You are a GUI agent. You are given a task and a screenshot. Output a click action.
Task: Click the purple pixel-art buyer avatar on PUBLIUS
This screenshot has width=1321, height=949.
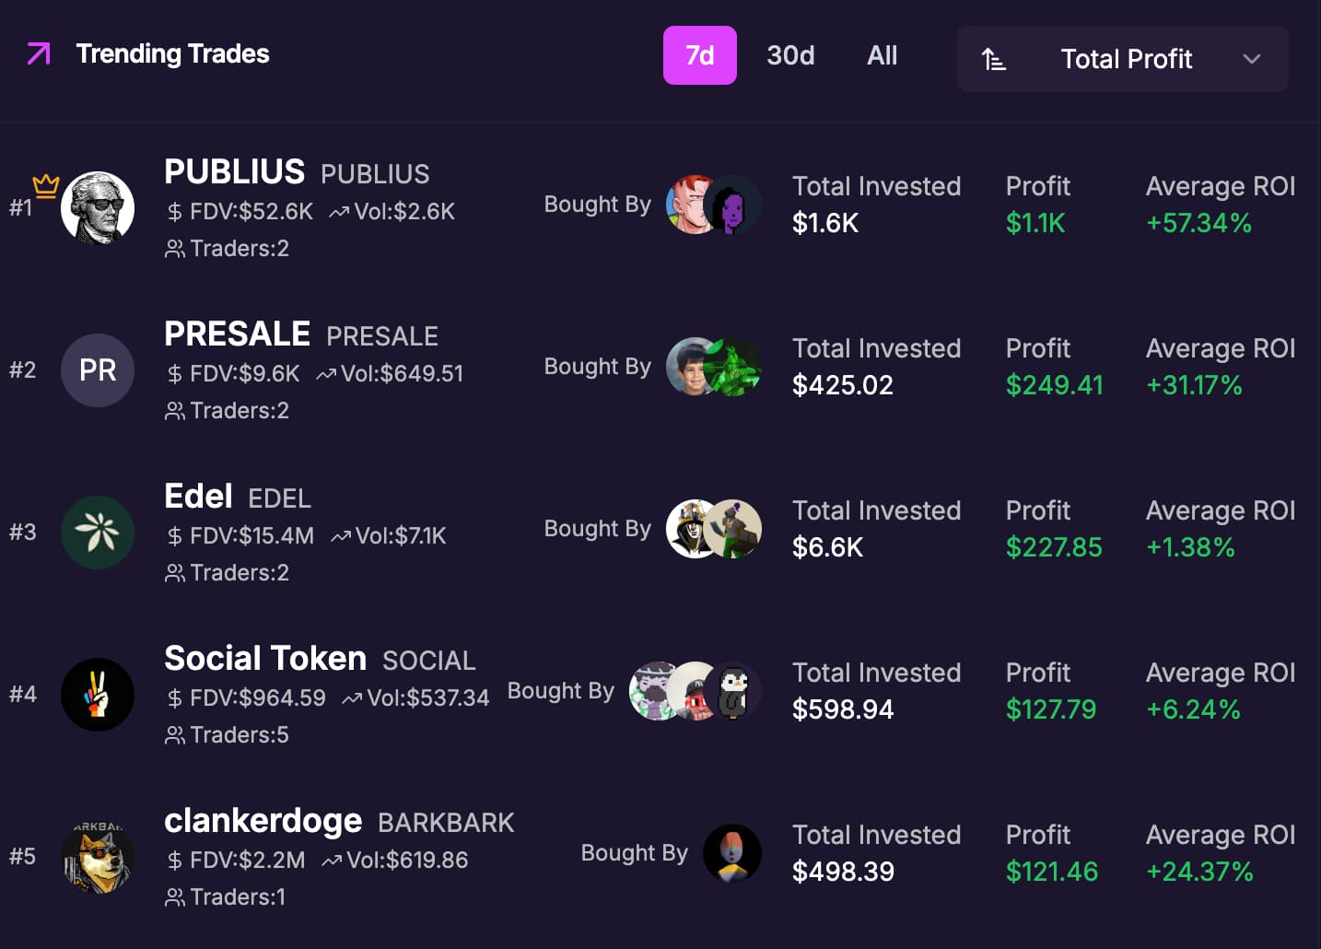pos(736,205)
